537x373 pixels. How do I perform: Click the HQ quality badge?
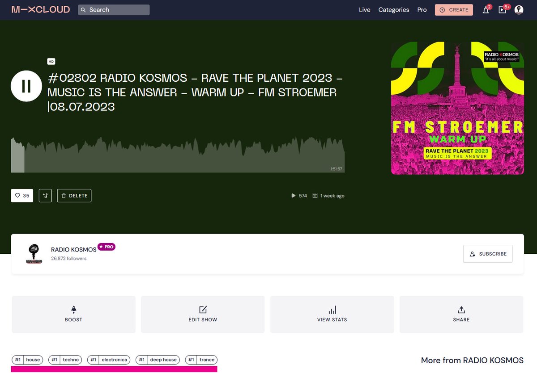(x=51, y=62)
